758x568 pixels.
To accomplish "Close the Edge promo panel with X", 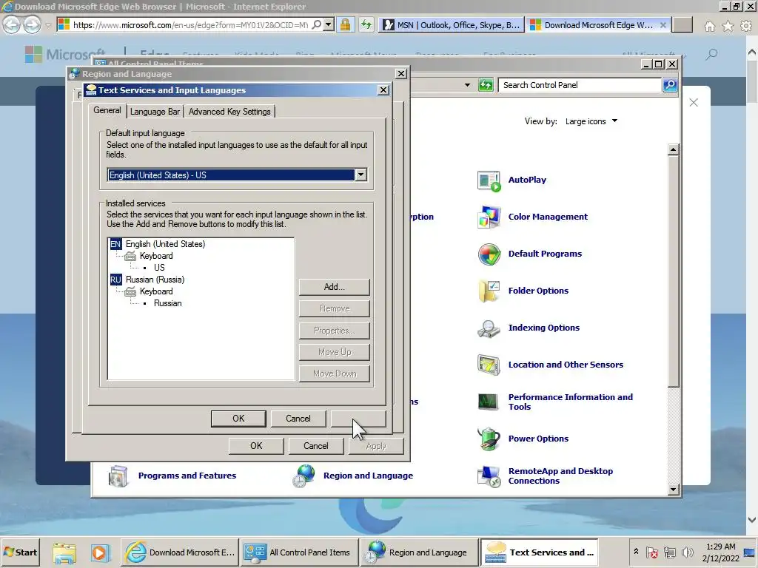I will pyautogui.click(x=694, y=102).
